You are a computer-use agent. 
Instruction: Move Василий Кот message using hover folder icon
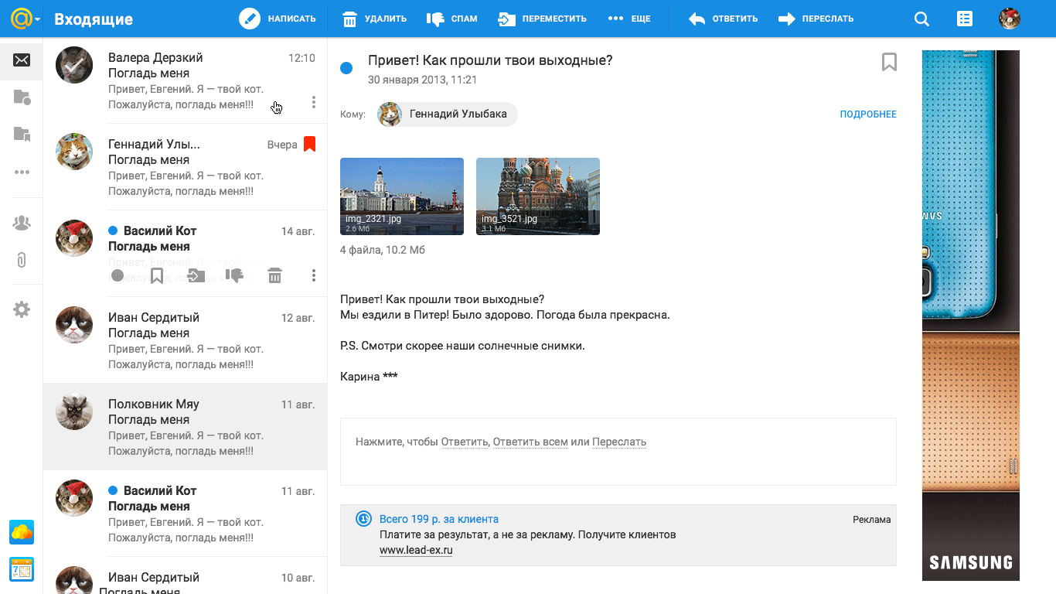point(196,275)
